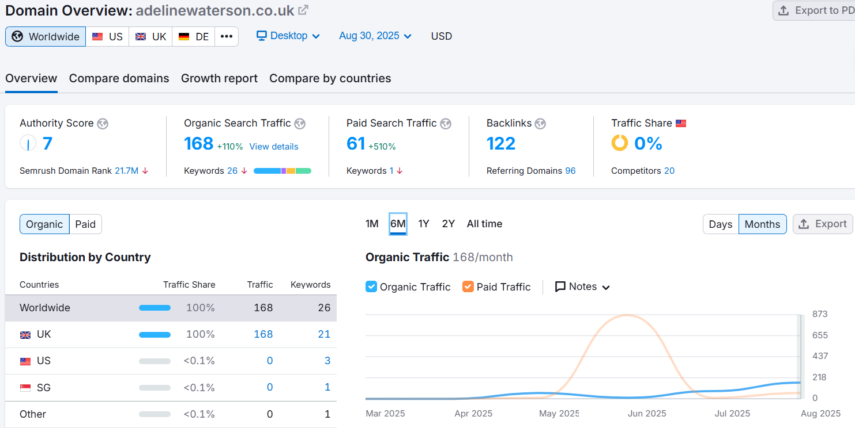Click the US flag next to Traffic Share
Viewport: 855px width, 428px height.
[x=681, y=124]
